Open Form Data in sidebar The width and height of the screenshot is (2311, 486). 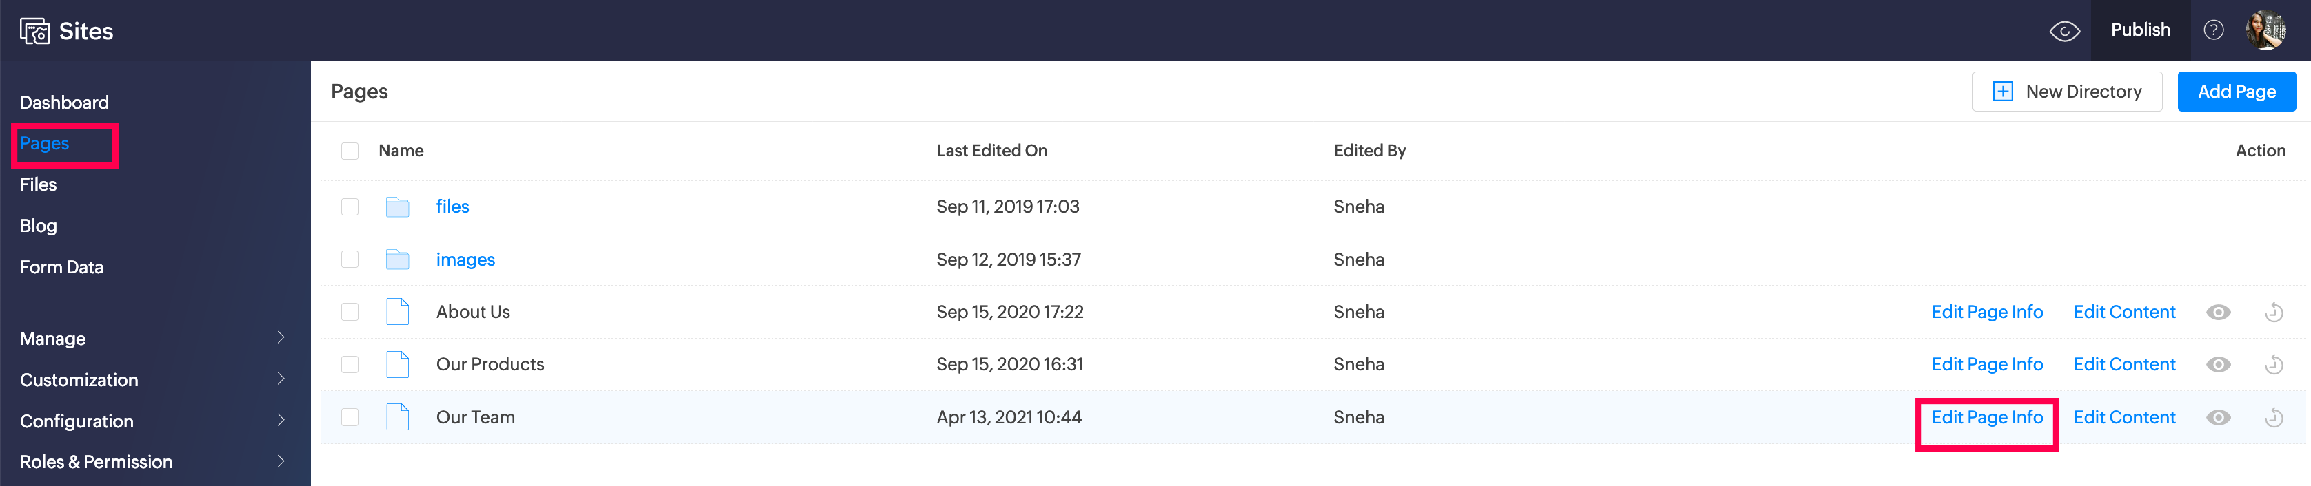point(62,268)
